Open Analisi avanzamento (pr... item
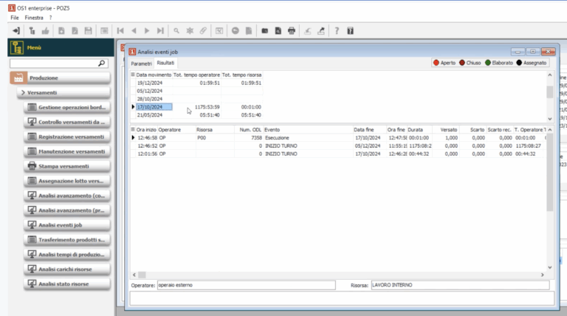 [x=67, y=210]
